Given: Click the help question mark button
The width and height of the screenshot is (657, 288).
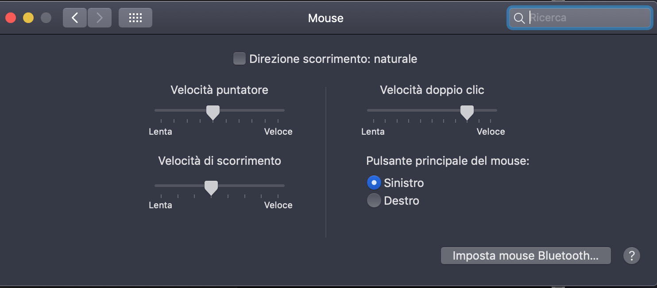Looking at the screenshot, I should point(632,256).
